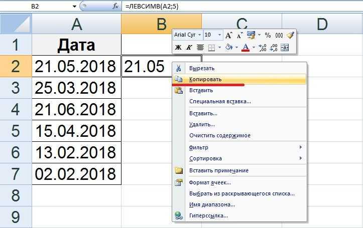Toggle bold (Ж) formatting

point(178,48)
